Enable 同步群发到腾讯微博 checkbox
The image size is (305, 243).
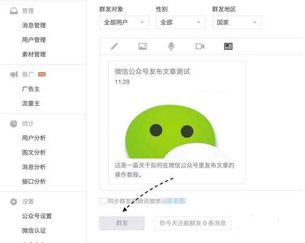102,201
